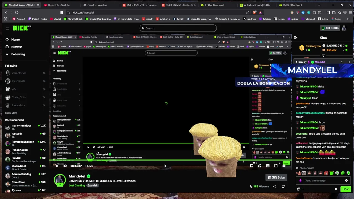354x199 pixels.
Task: Enter fullscreen on the player
Action: (x=276, y=166)
